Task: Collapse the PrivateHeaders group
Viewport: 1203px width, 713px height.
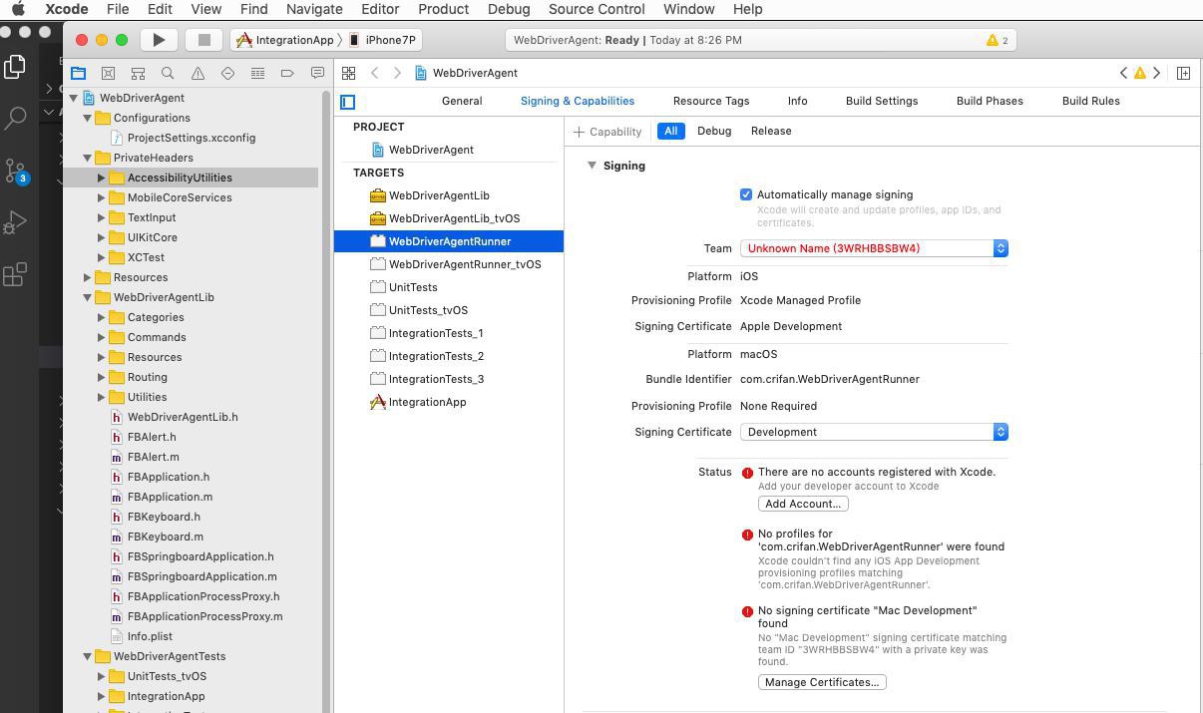Action: 88,158
